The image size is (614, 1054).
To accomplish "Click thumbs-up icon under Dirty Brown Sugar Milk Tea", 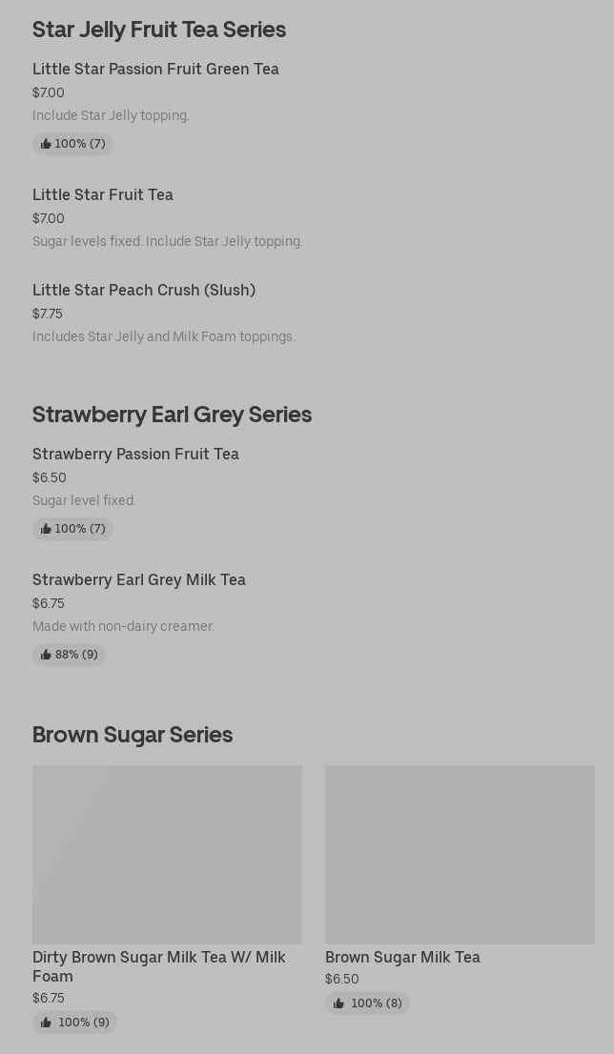I will point(46,1023).
